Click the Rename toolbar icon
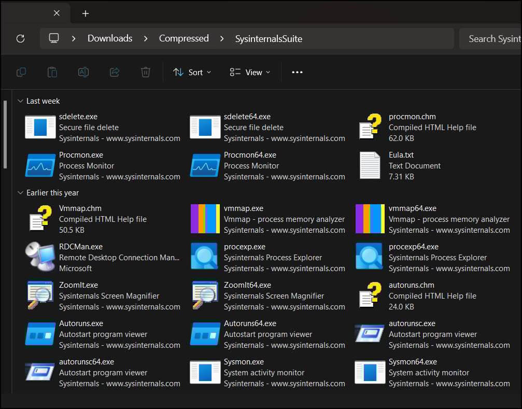The height and width of the screenshot is (409, 522). pyautogui.click(x=83, y=72)
